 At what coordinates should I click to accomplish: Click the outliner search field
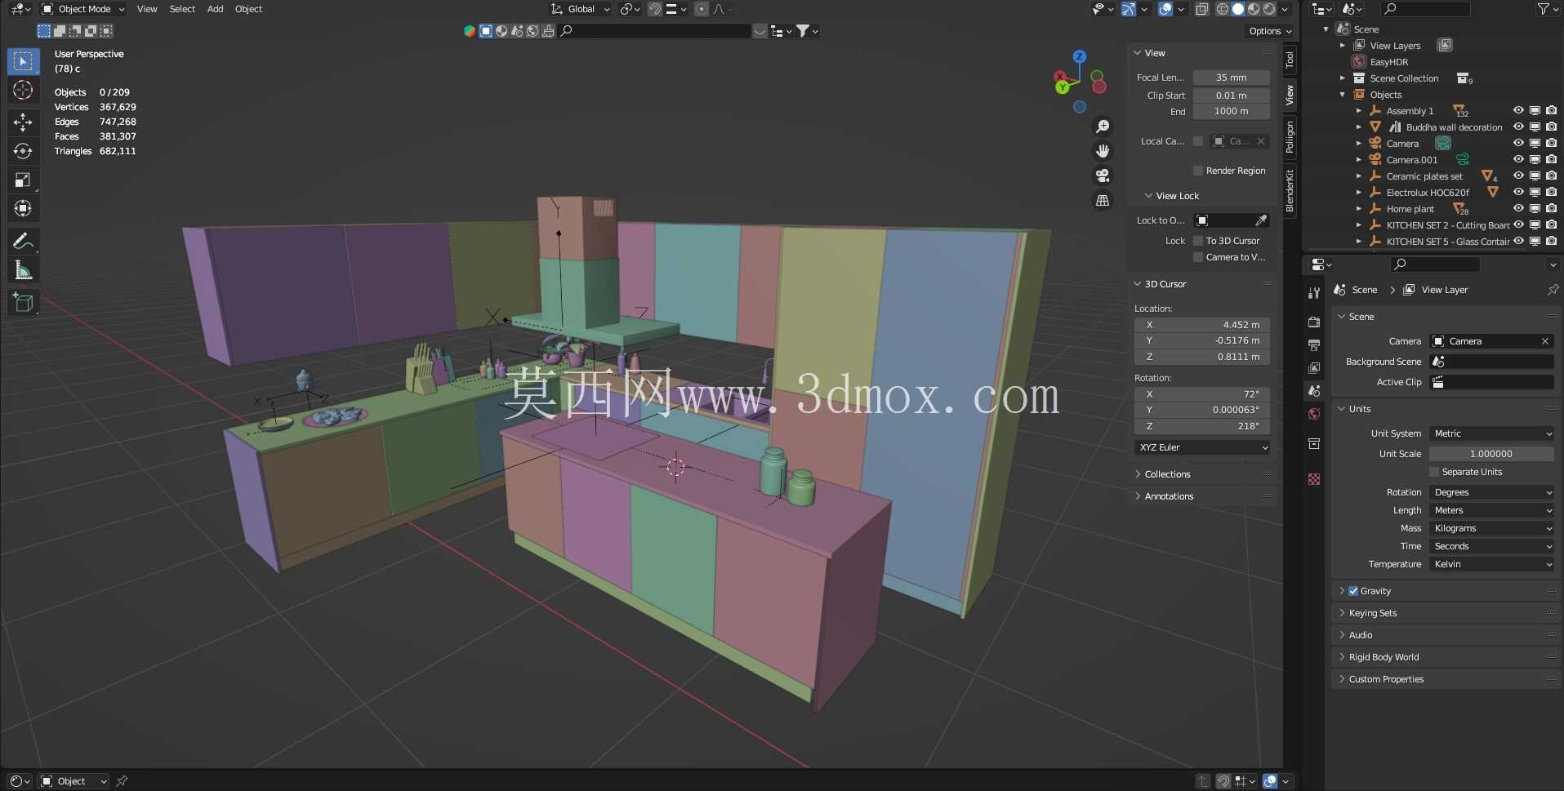[1425, 9]
